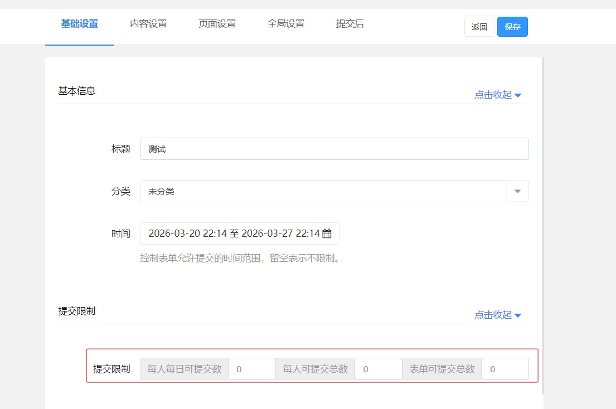This screenshot has width=616, height=409.
Task: Click the 返回 button
Action: click(x=479, y=27)
